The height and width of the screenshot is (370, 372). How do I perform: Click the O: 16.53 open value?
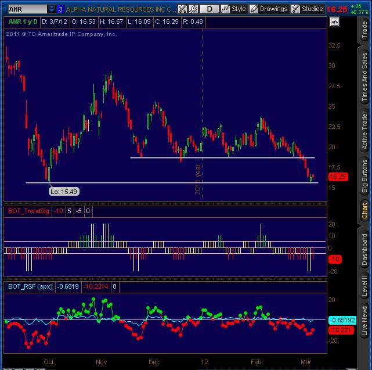pyautogui.click(x=84, y=22)
